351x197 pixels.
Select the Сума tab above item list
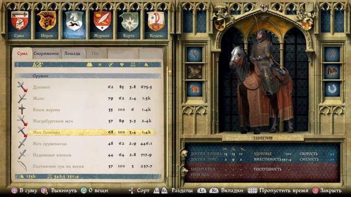22,54
